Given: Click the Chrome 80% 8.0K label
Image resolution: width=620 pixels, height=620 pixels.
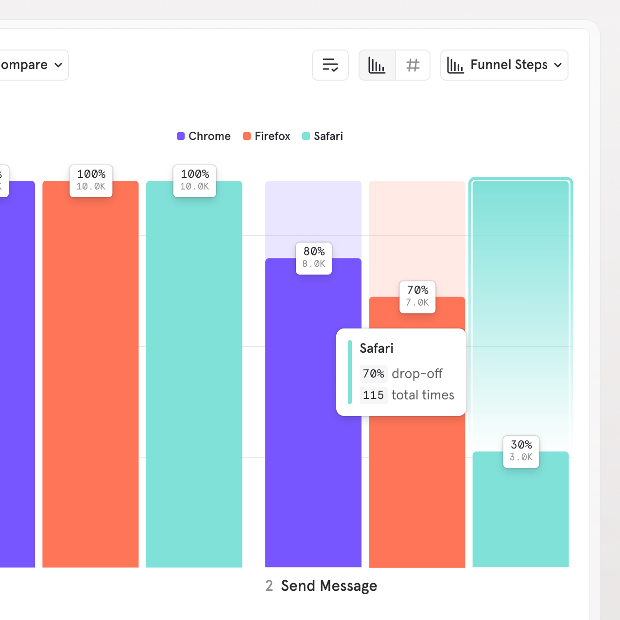Looking at the screenshot, I should tap(314, 258).
